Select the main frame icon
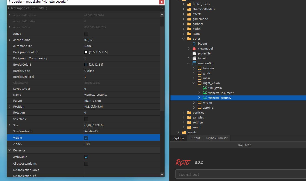Image resolution: width=306 pixels, height=181 pixels. (x=199, y=78)
